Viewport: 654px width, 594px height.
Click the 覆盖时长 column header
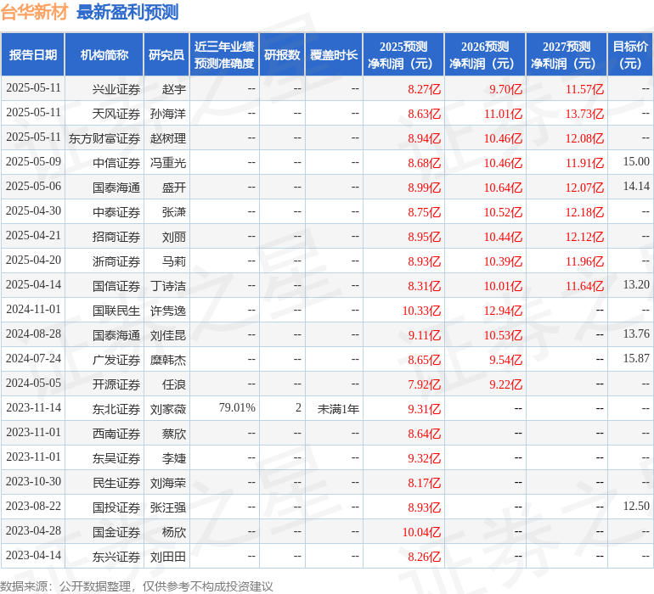coord(334,55)
